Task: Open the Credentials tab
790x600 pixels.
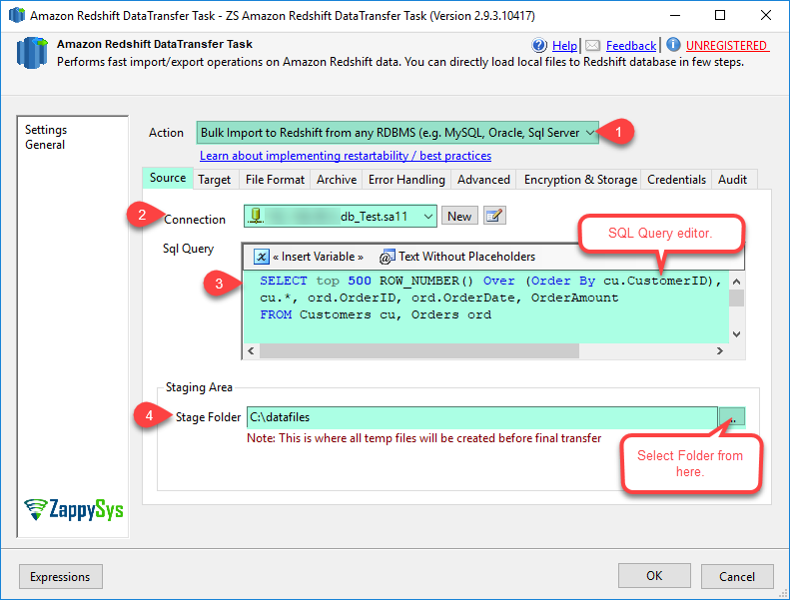Action: (676, 180)
